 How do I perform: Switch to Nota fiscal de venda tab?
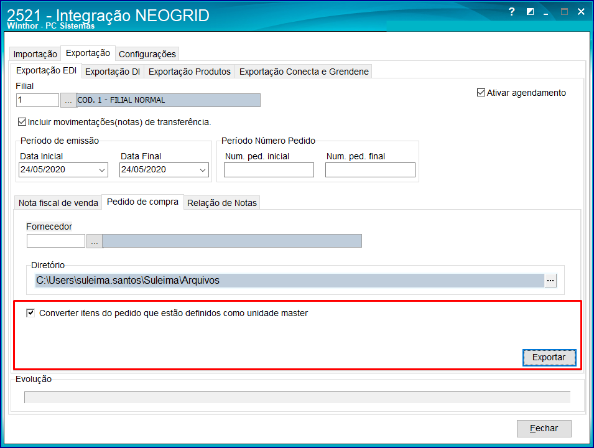coord(58,203)
